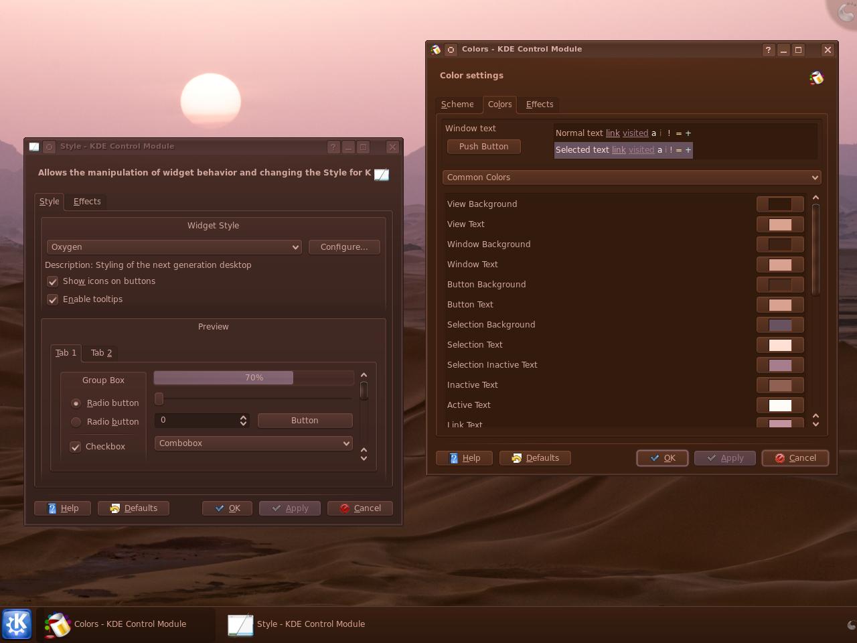
Task: Click the View Text color swatch
Action: [780, 224]
